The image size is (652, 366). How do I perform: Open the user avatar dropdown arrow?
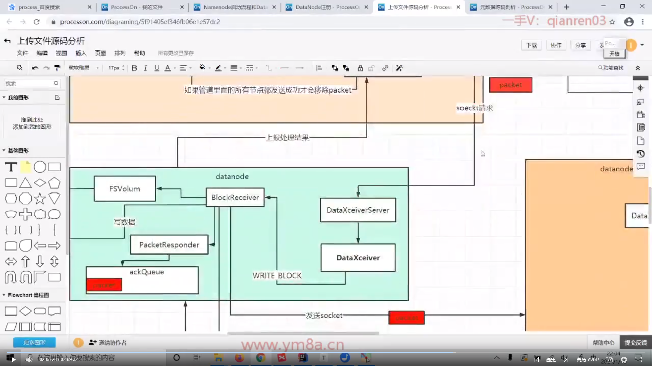(x=642, y=45)
